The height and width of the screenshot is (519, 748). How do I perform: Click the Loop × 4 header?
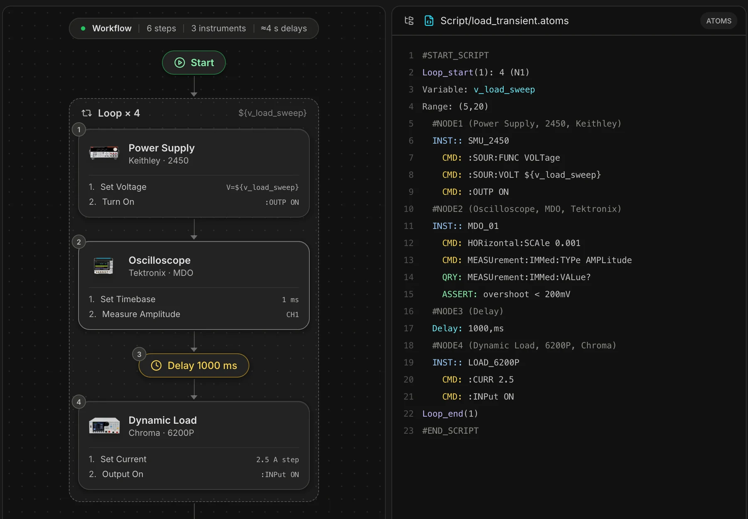[x=119, y=113]
